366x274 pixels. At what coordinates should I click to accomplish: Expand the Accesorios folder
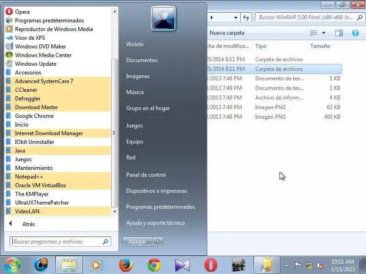tap(58, 73)
